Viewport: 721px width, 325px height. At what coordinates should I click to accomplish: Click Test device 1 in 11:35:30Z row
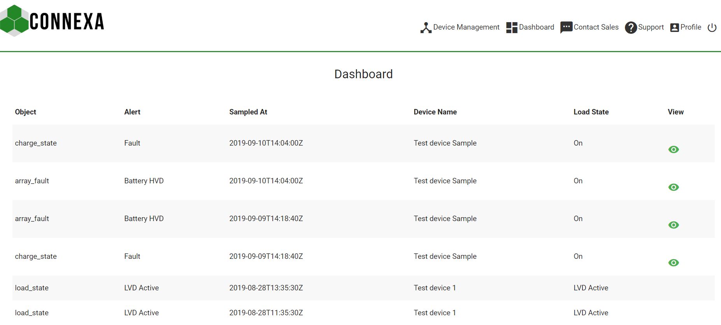point(435,313)
